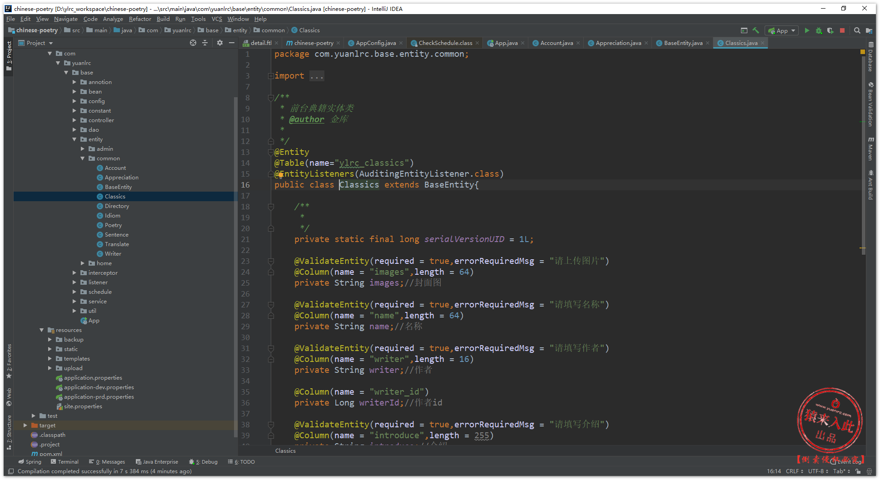
Task: Open the Terminal tool window
Action: coord(65,462)
